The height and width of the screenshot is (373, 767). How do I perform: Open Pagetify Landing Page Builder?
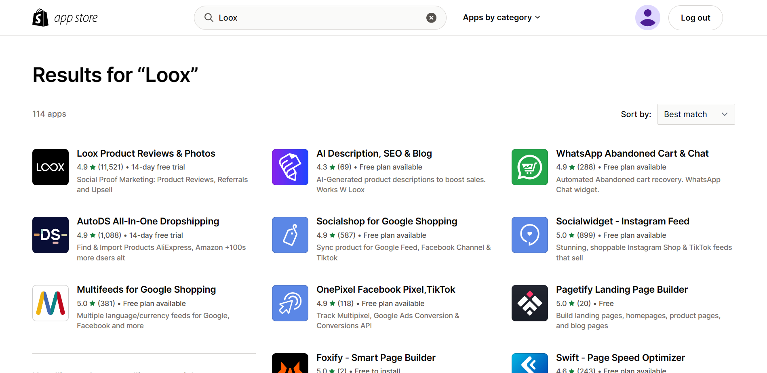(622, 289)
